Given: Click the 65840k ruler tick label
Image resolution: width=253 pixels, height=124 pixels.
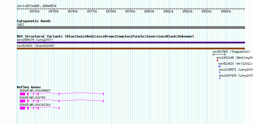Looking at the screenshot, I should 226,11.
